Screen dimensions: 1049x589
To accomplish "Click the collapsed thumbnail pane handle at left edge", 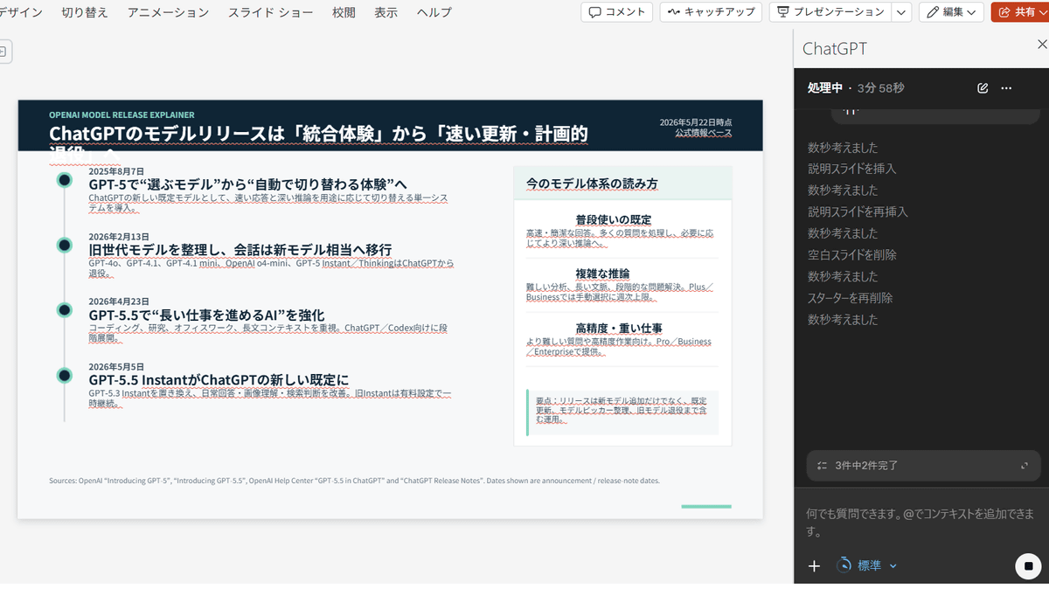I will pyautogui.click(x=3, y=51).
